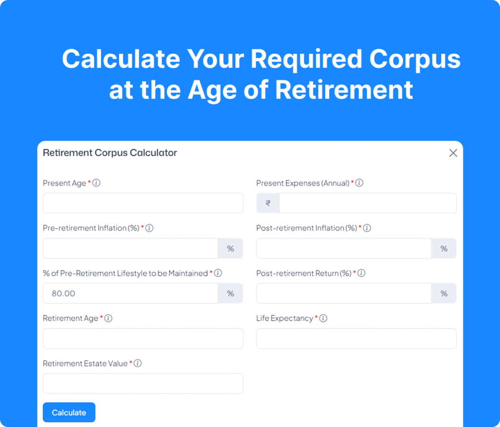Focus the Post-retirement Return input
This screenshot has height=427, width=500.
[x=344, y=294]
